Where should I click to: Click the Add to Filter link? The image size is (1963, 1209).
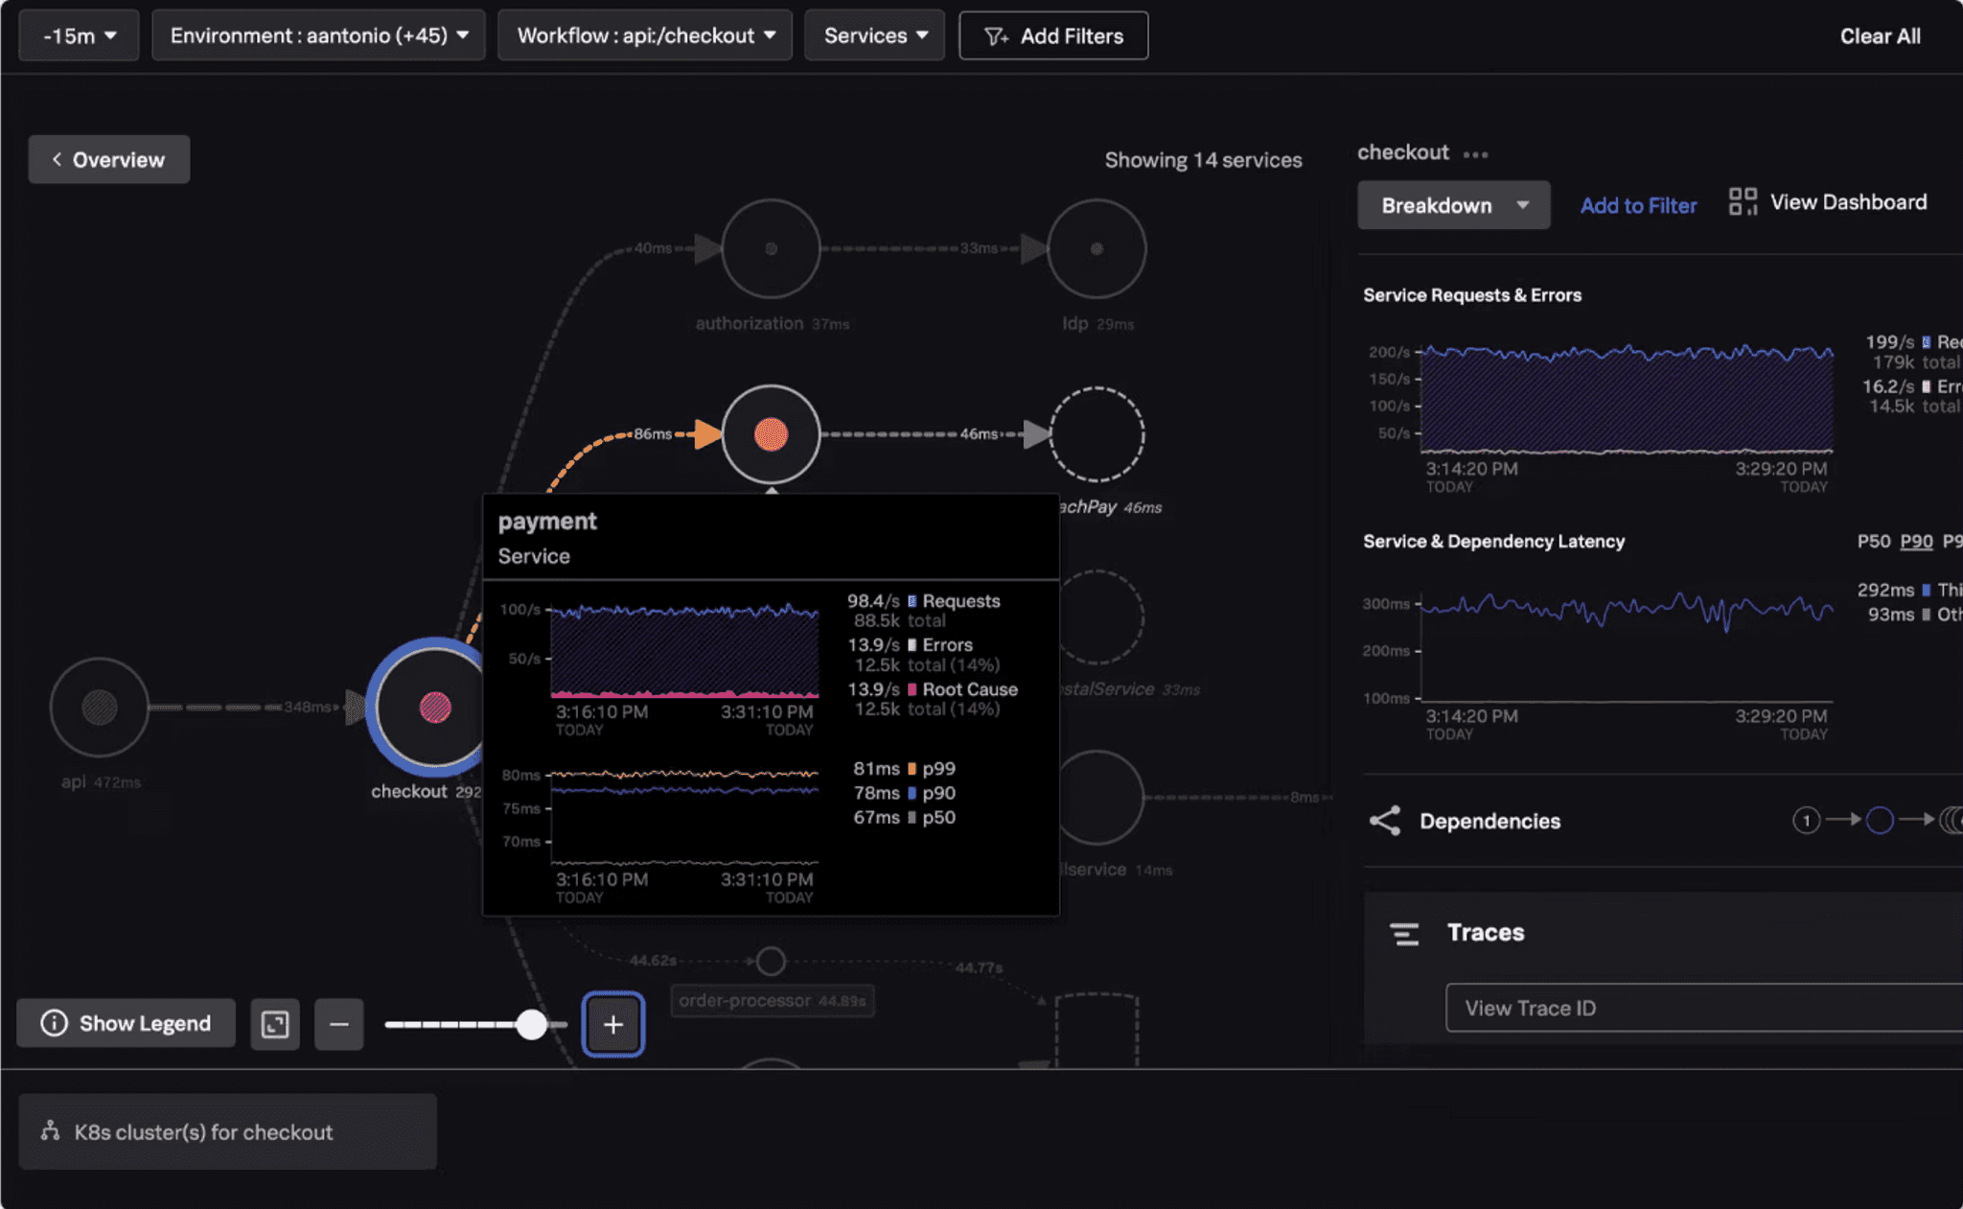(1637, 204)
